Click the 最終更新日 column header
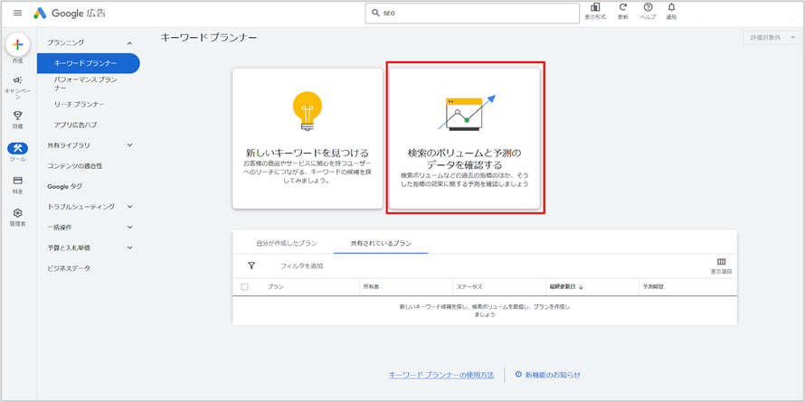The image size is (805, 402). pos(563,287)
